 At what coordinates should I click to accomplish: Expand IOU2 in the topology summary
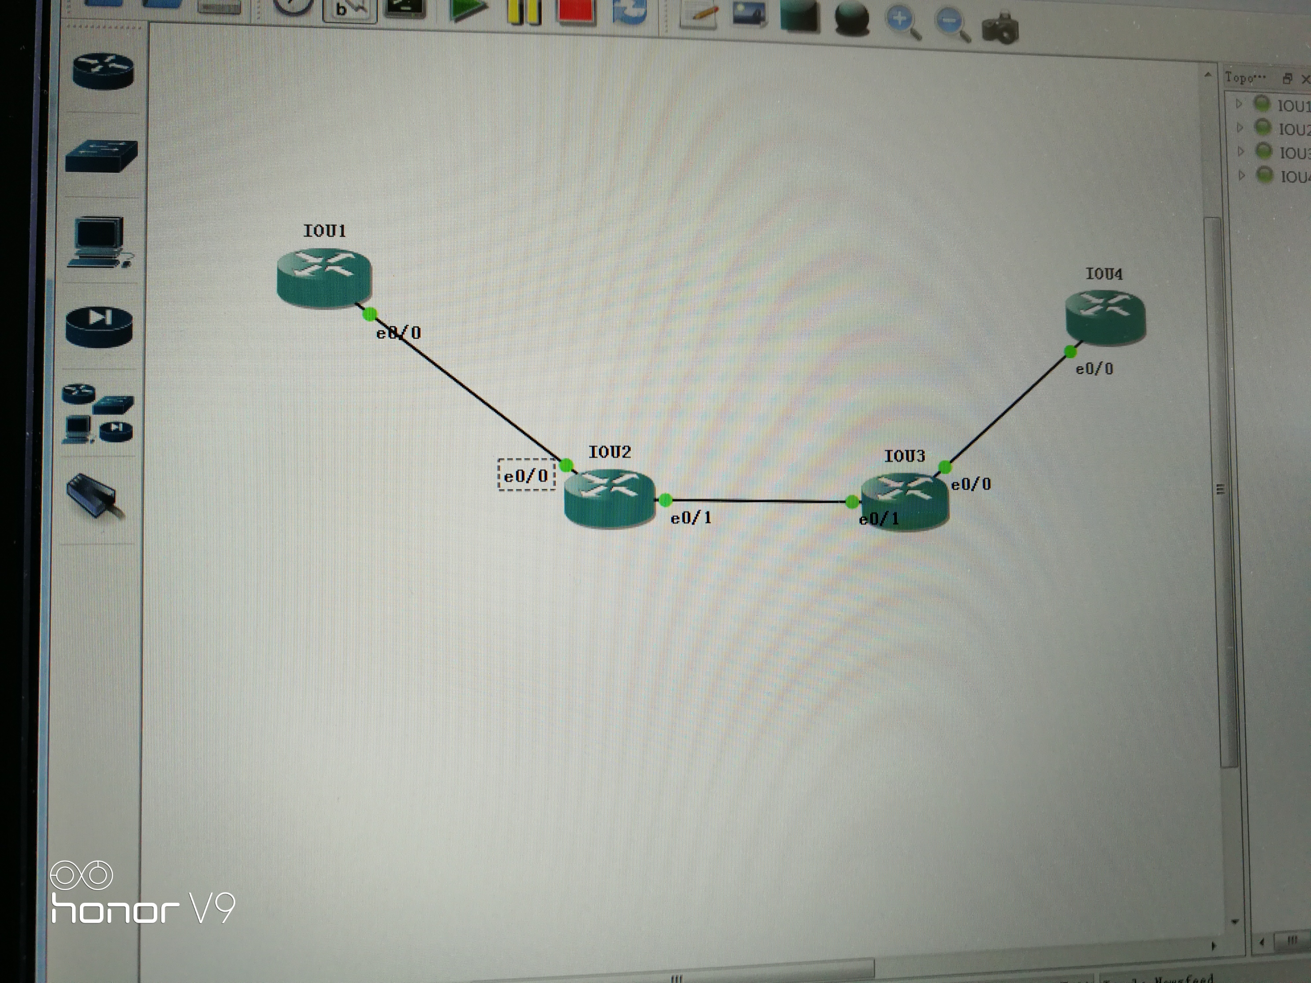(x=1239, y=127)
